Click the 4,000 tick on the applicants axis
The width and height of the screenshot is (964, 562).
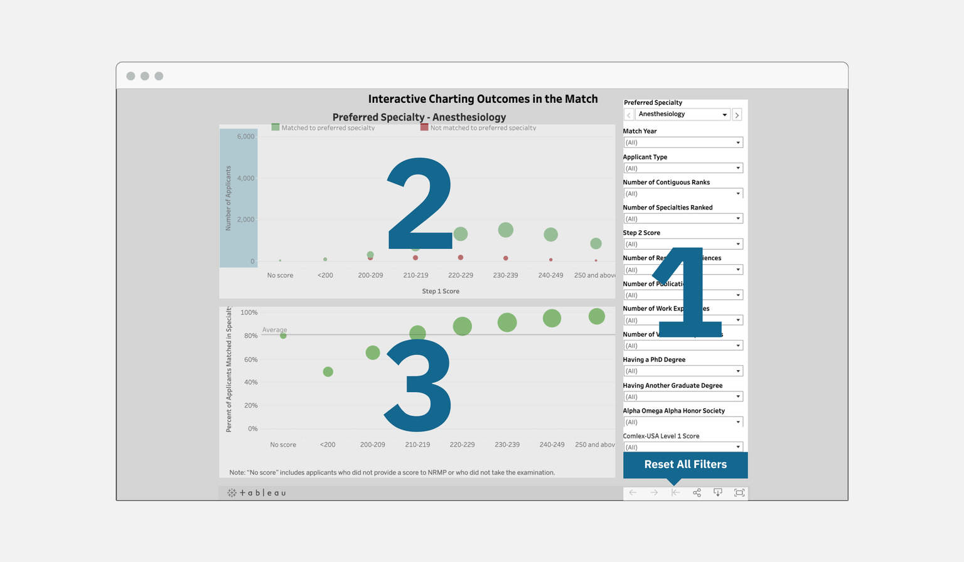(x=246, y=178)
